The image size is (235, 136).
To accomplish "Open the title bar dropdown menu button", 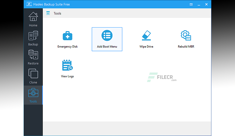I will tap(191, 4).
